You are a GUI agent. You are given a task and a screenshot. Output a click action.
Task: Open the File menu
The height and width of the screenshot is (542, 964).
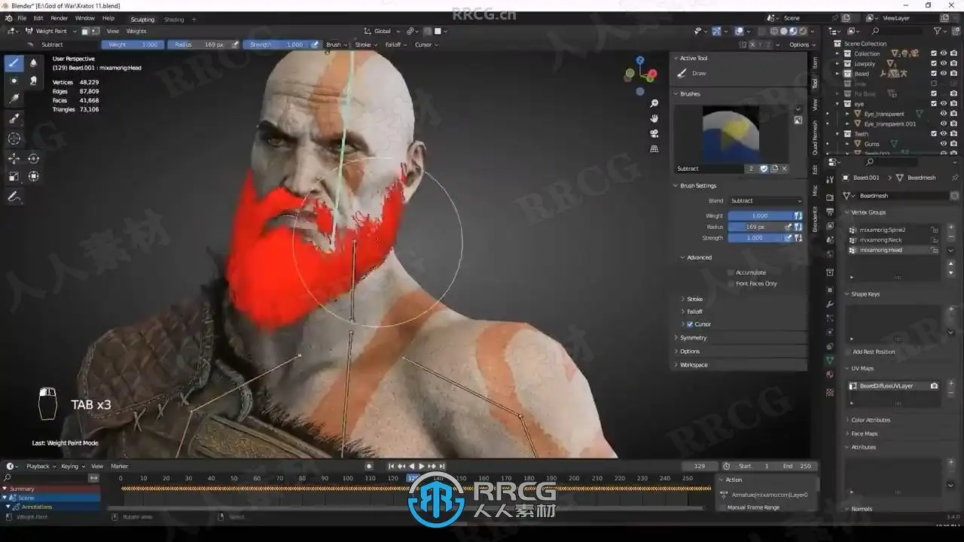coord(22,18)
